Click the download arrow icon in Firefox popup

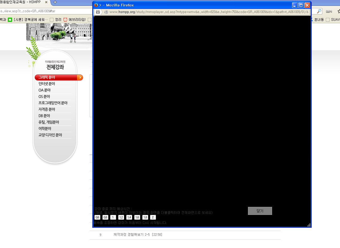pos(98,12)
